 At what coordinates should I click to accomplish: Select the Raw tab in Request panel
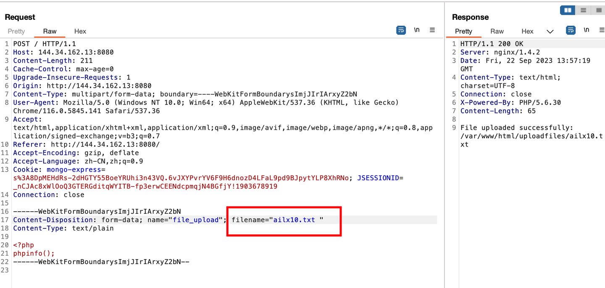[50, 31]
